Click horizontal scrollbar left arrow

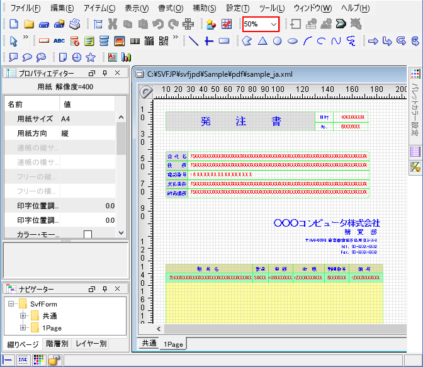[x=159, y=329]
